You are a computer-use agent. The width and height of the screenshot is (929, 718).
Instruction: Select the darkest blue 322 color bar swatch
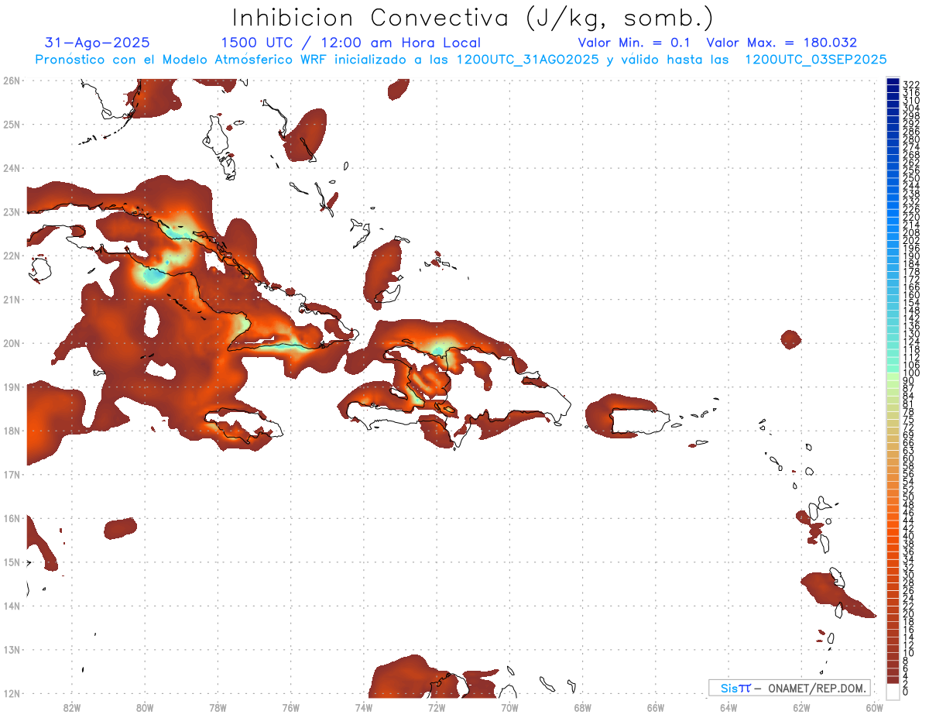pyautogui.click(x=893, y=82)
